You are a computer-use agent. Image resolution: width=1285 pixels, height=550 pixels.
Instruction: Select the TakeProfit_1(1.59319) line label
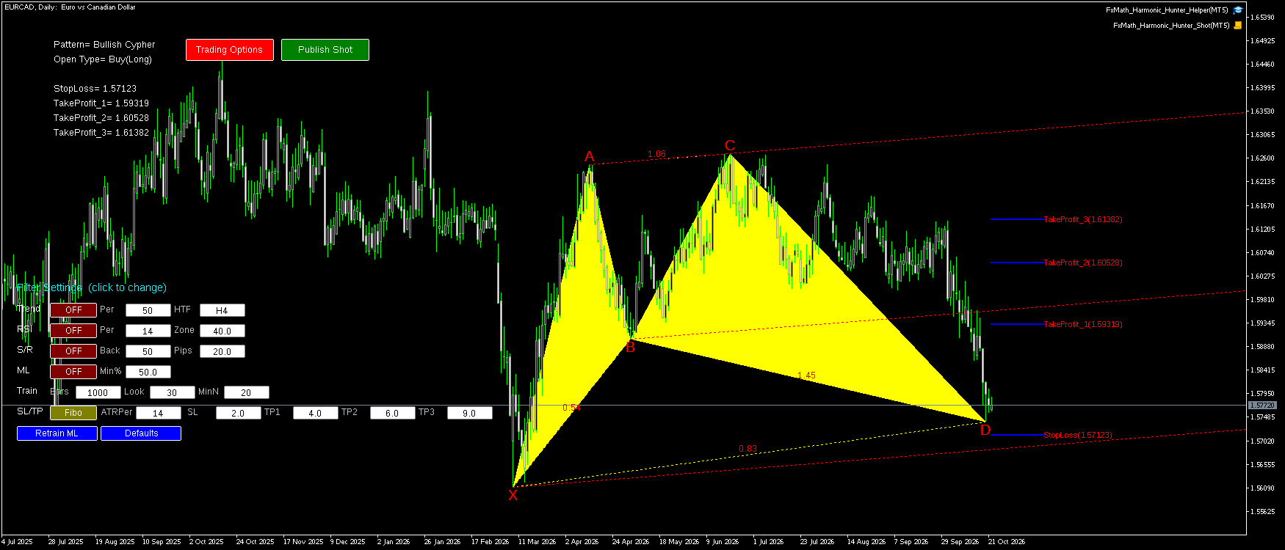click(1083, 324)
